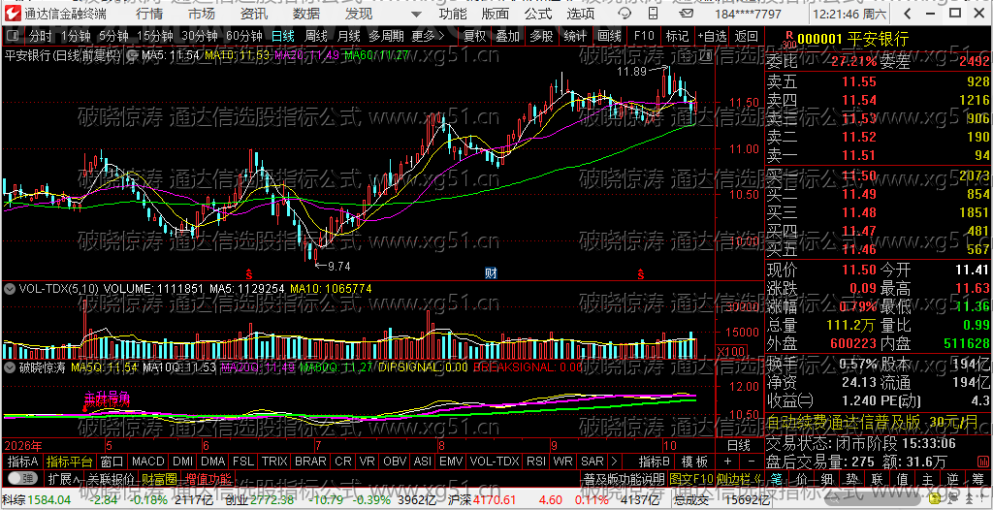Toggle 复权 price adjustment
The width and height of the screenshot is (993, 510).
(474, 36)
